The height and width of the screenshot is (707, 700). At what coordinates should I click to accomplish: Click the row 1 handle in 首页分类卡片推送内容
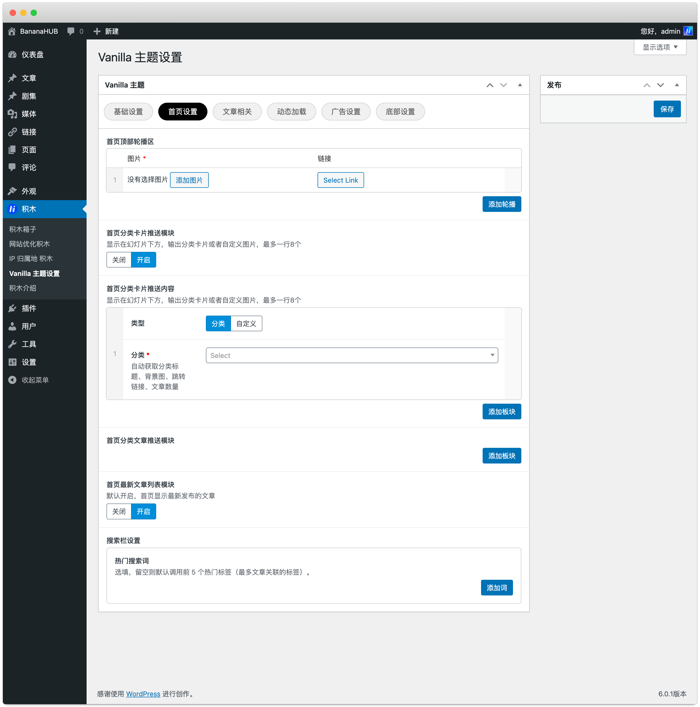[115, 353]
